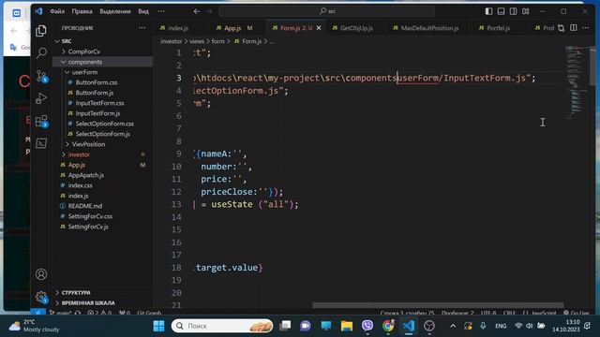Open the weather widget Mostly cloudy
Viewport: 600px width, 337px height.
(x=35, y=326)
